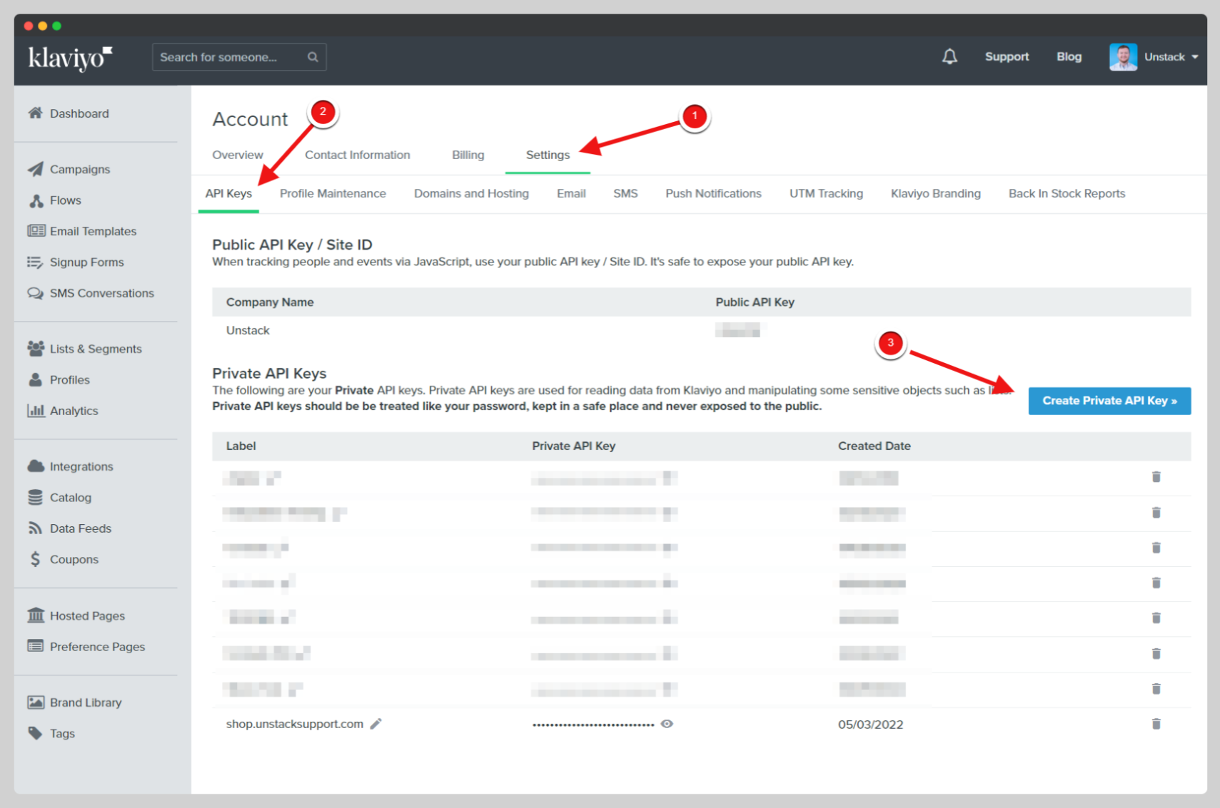Screen dimensions: 1220x808
Task: Open the notifications bell
Action: (x=949, y=56)
